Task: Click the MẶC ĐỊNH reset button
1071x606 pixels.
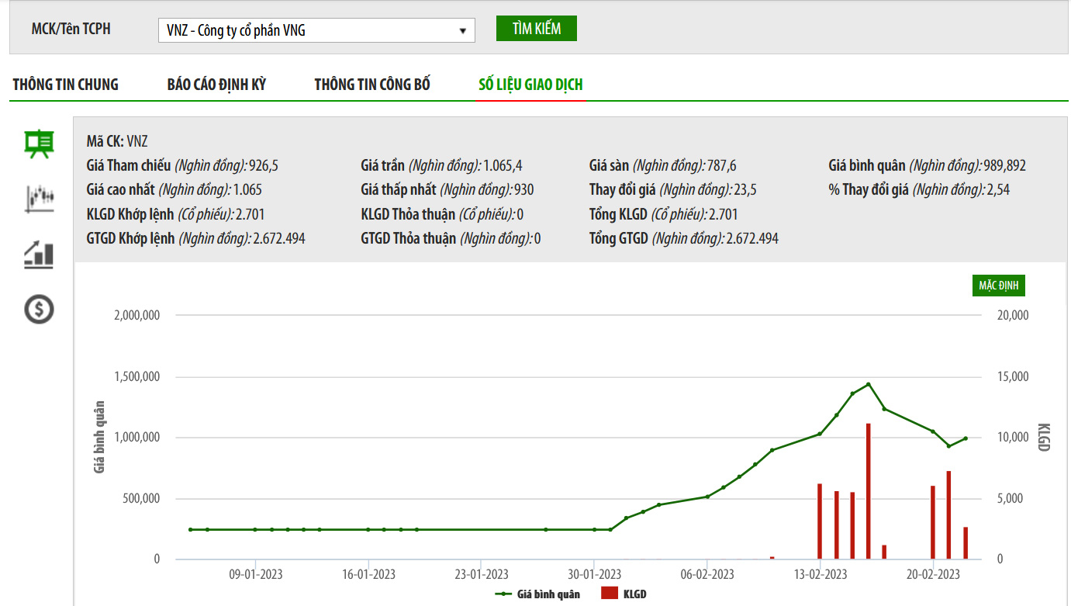Action: point(999,286)
